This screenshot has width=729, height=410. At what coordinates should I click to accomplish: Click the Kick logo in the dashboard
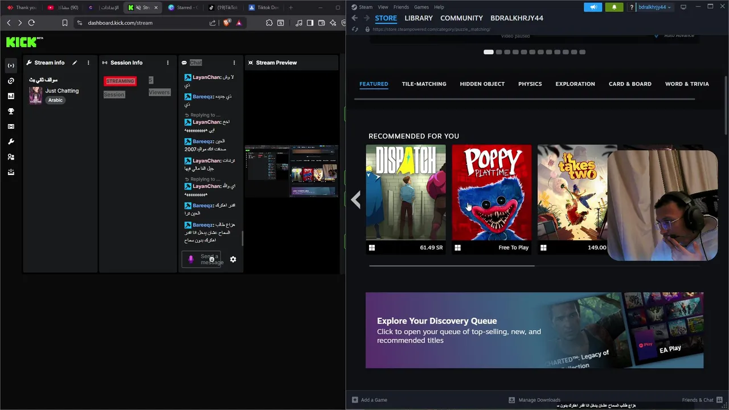[24, 42]
